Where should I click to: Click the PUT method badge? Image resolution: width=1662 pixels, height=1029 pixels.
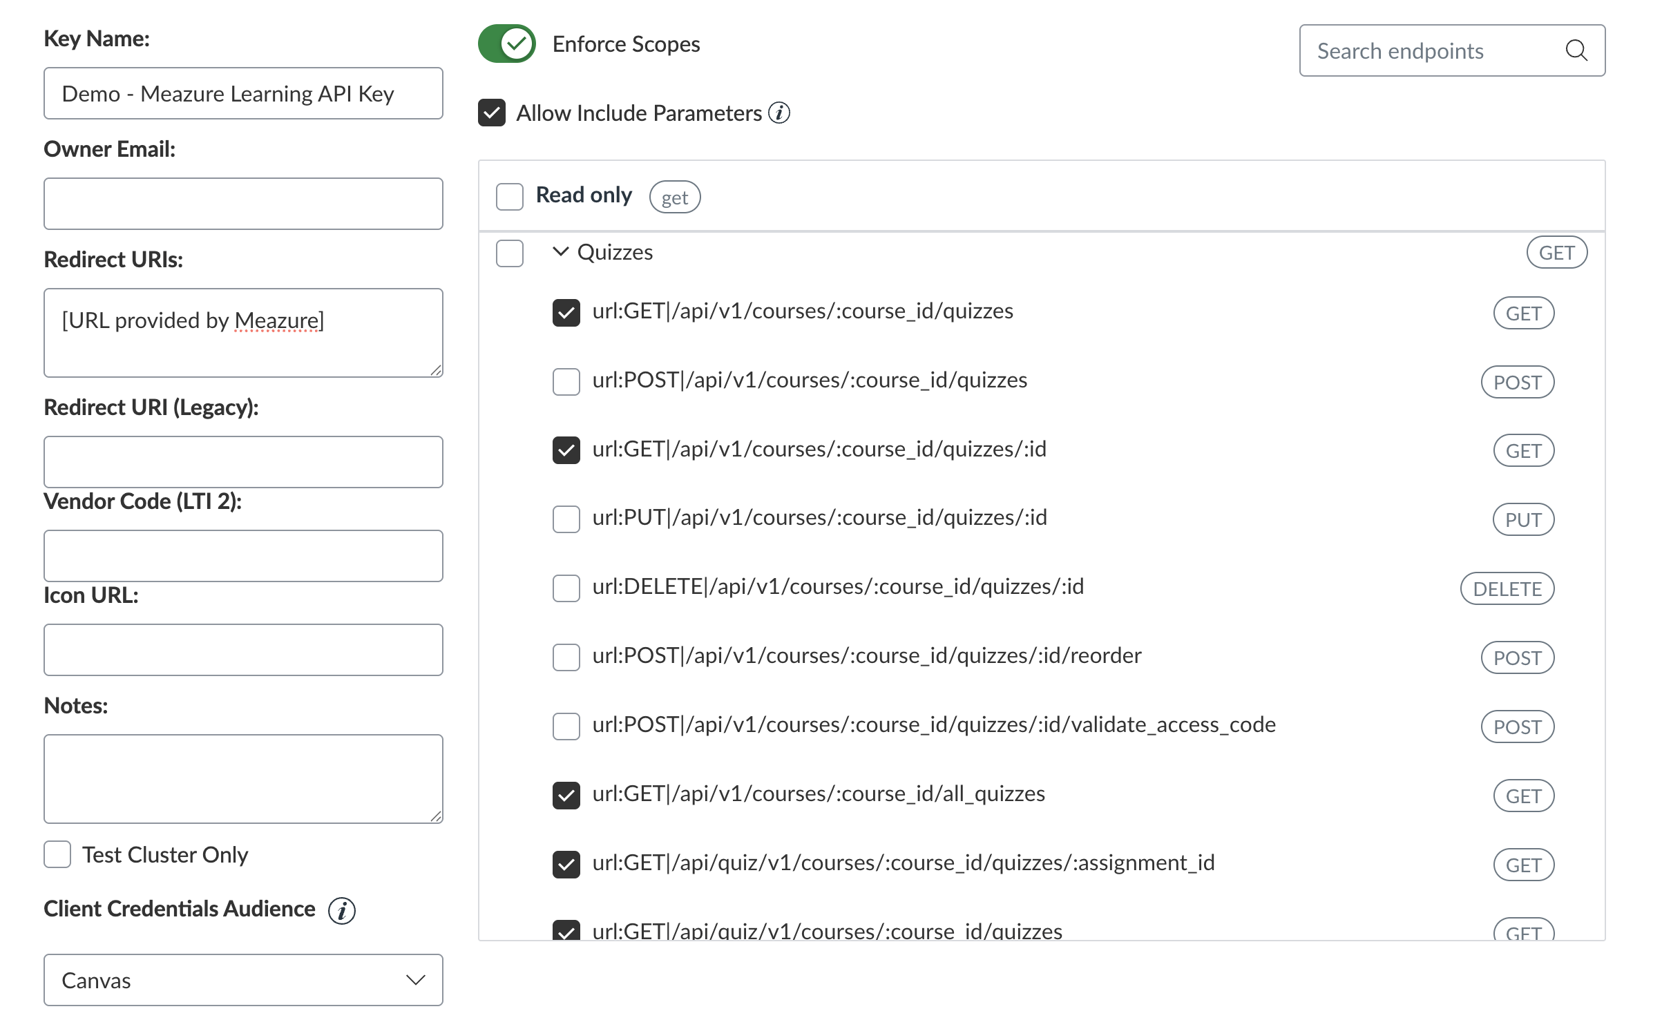point(1523,520)
